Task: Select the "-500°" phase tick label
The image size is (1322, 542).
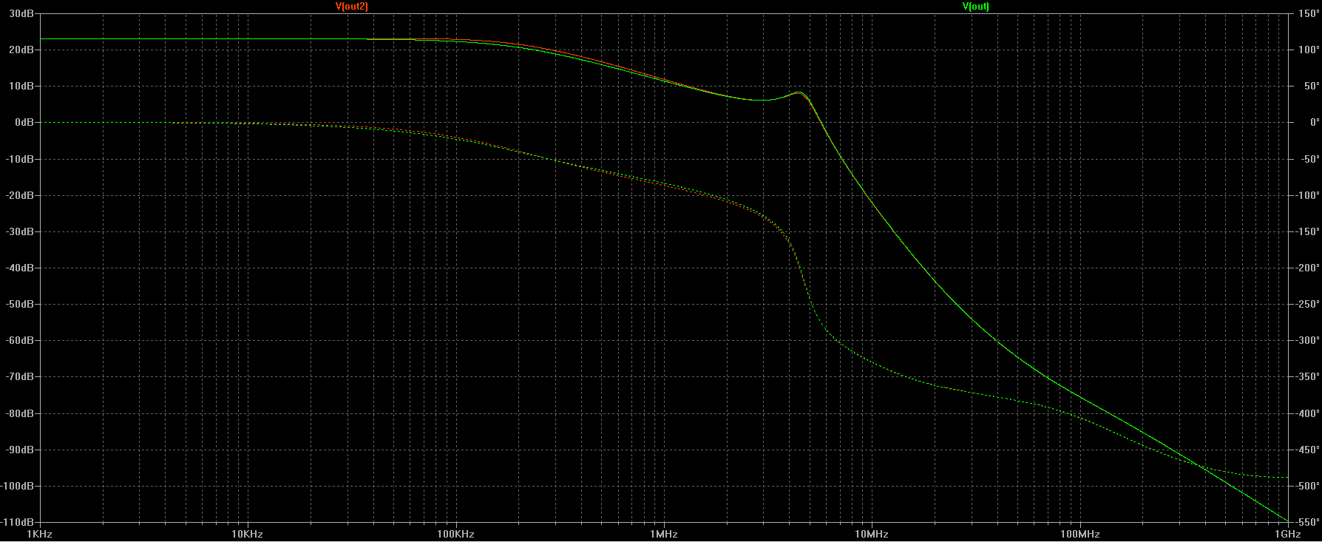Action: 1307,486
